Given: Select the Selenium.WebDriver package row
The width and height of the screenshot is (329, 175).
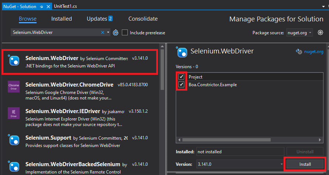Looking at the screenshot, I should (80, 62).
